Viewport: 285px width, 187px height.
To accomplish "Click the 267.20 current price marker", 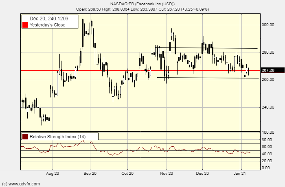I will [273, 70].
